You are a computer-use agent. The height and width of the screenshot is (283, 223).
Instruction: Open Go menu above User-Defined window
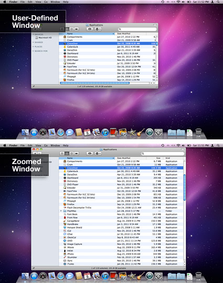(46, 2)
